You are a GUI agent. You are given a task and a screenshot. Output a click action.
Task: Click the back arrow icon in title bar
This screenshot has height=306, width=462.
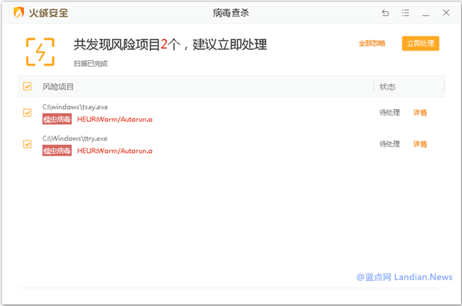(x=385, y=13)
